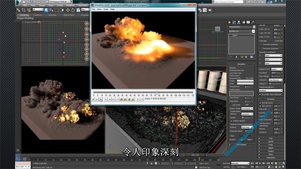Toggle the Std. gravity checkbox
Screen dimensions: 301x169
pos(260,106)
